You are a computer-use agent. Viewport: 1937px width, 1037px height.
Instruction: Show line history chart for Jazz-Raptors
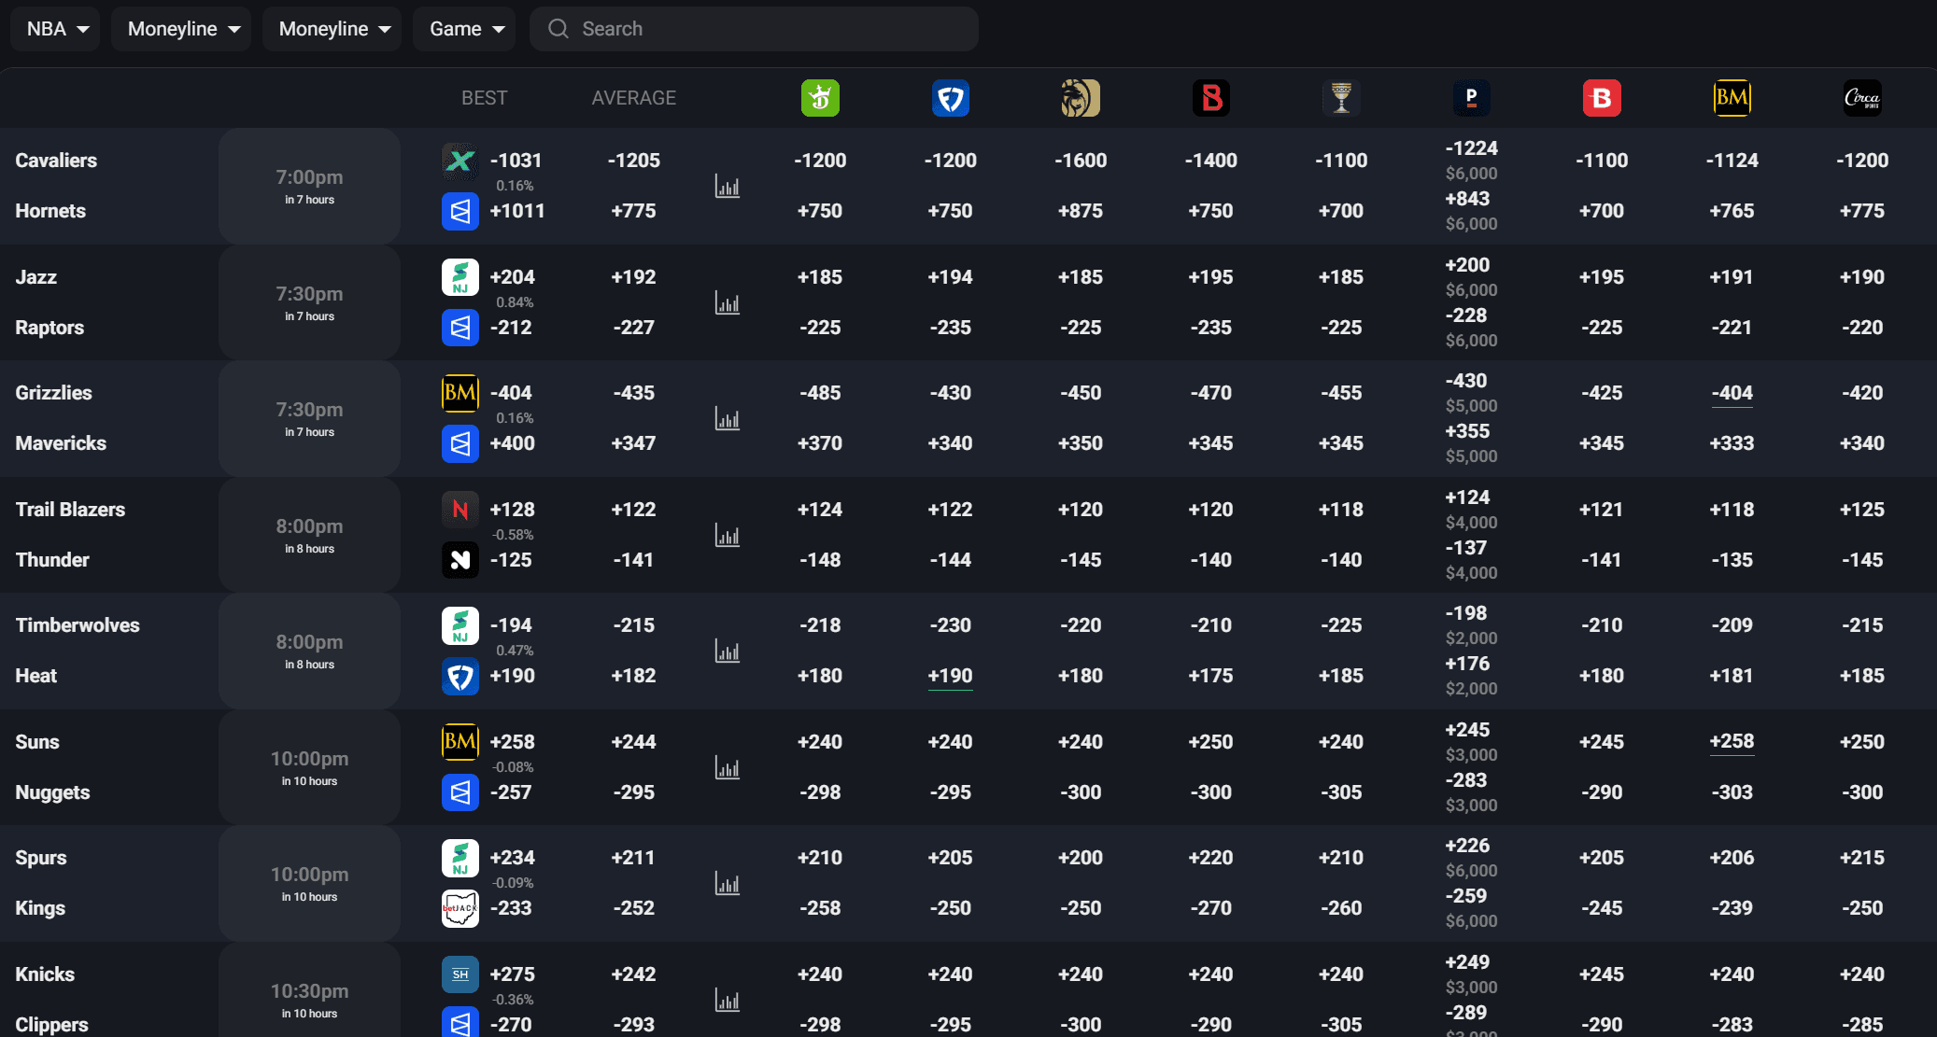(x=727, y=303)
